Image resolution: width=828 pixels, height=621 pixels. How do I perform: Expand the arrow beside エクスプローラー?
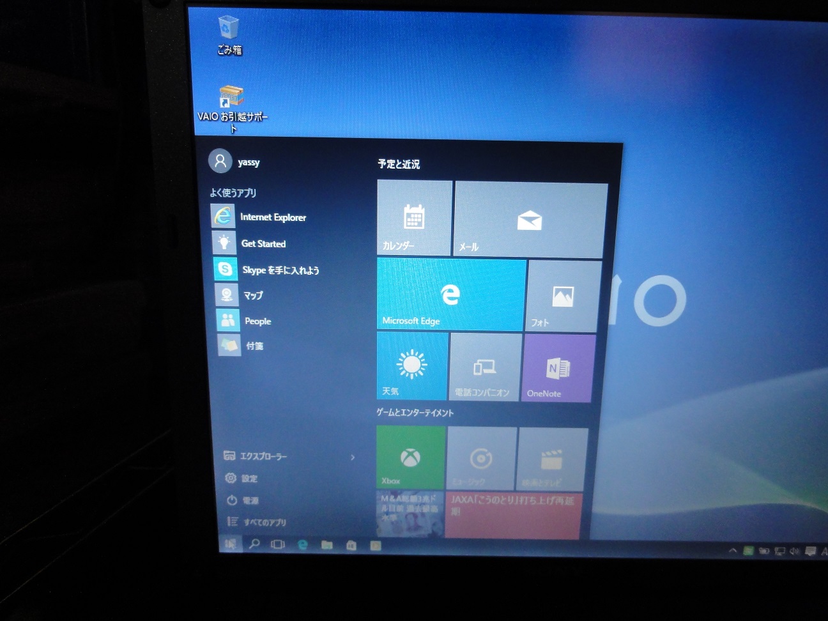point(353,457)
